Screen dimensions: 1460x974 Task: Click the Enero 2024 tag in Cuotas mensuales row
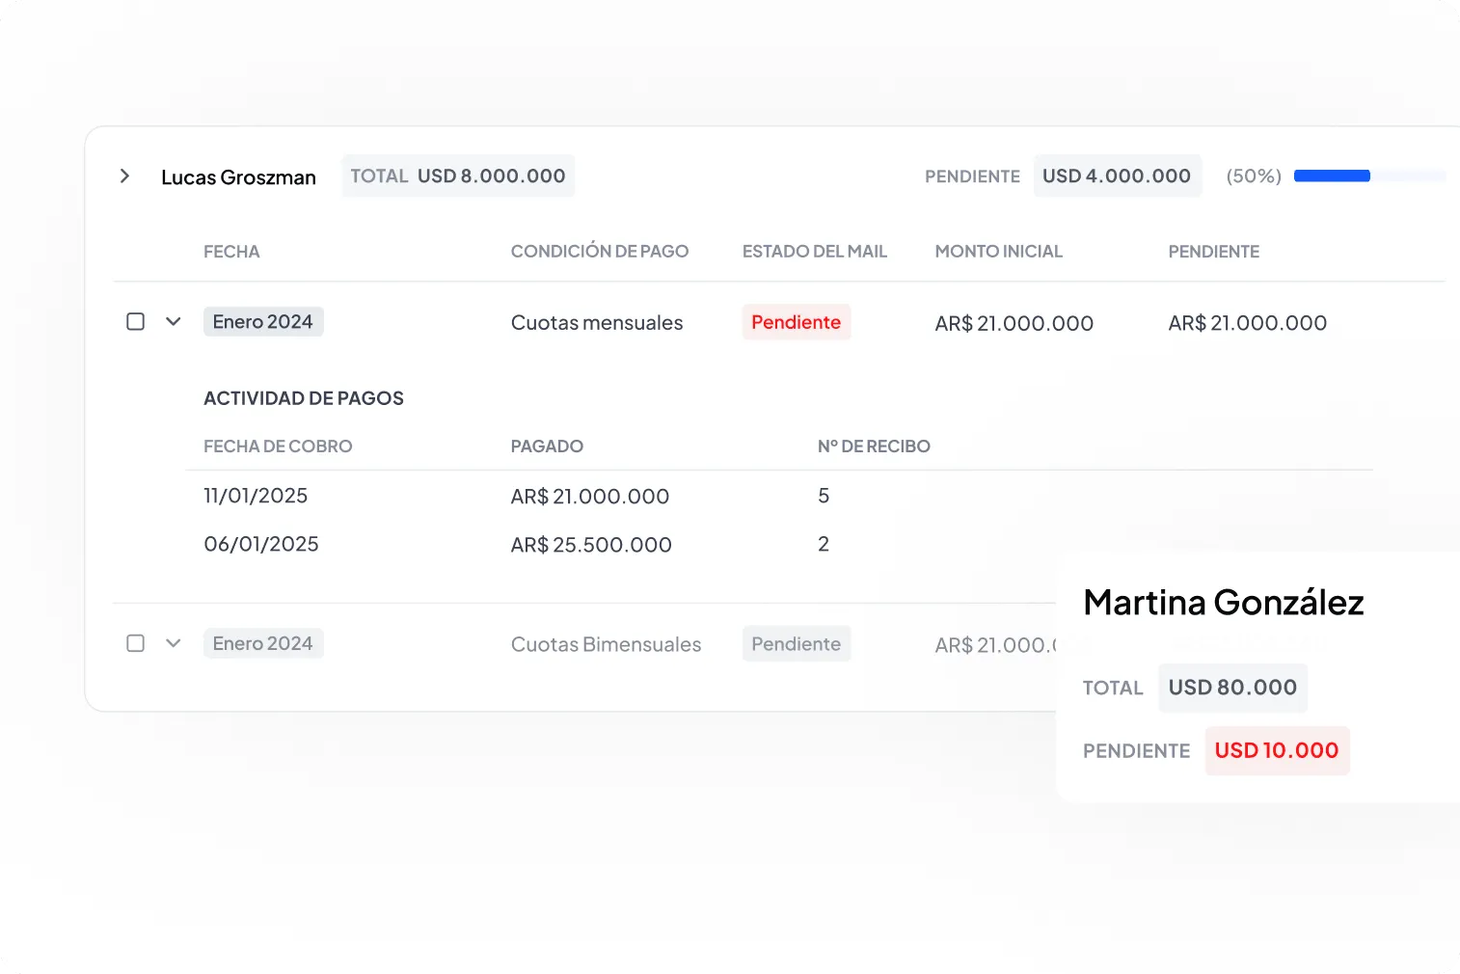coord(263,321)
